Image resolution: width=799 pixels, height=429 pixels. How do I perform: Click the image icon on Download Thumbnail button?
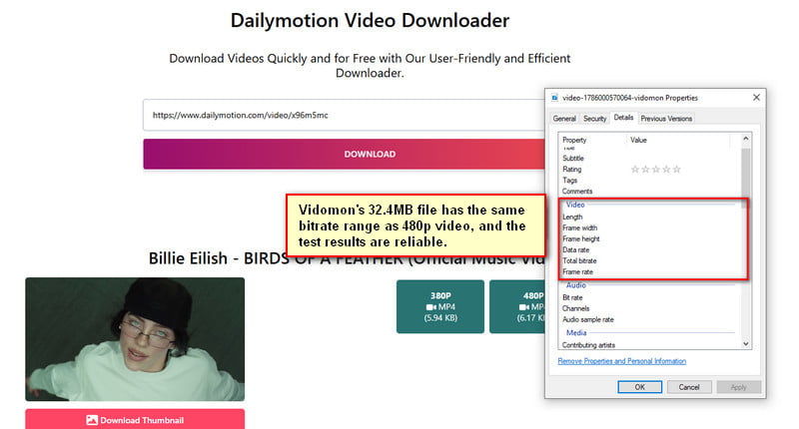pyautogui.click(x=92, y=420)
